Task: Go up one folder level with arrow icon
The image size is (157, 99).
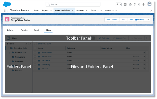Action: point(35,44)
